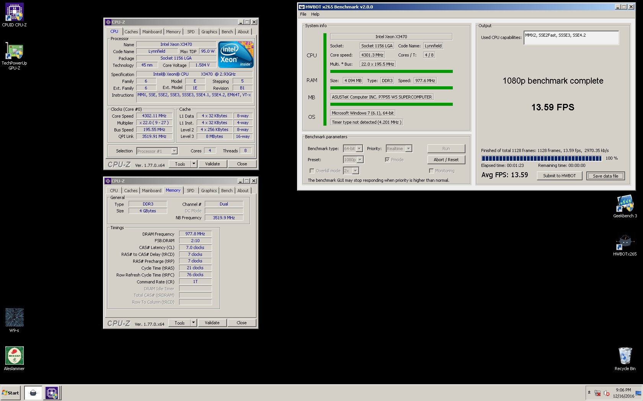Open the Aleslammer desktop icon
The width and height of the screenshot is (643, 401).
point(14,359)
